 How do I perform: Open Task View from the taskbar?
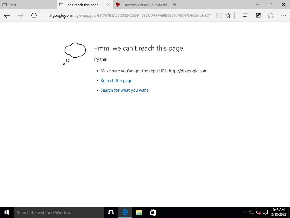111,212
